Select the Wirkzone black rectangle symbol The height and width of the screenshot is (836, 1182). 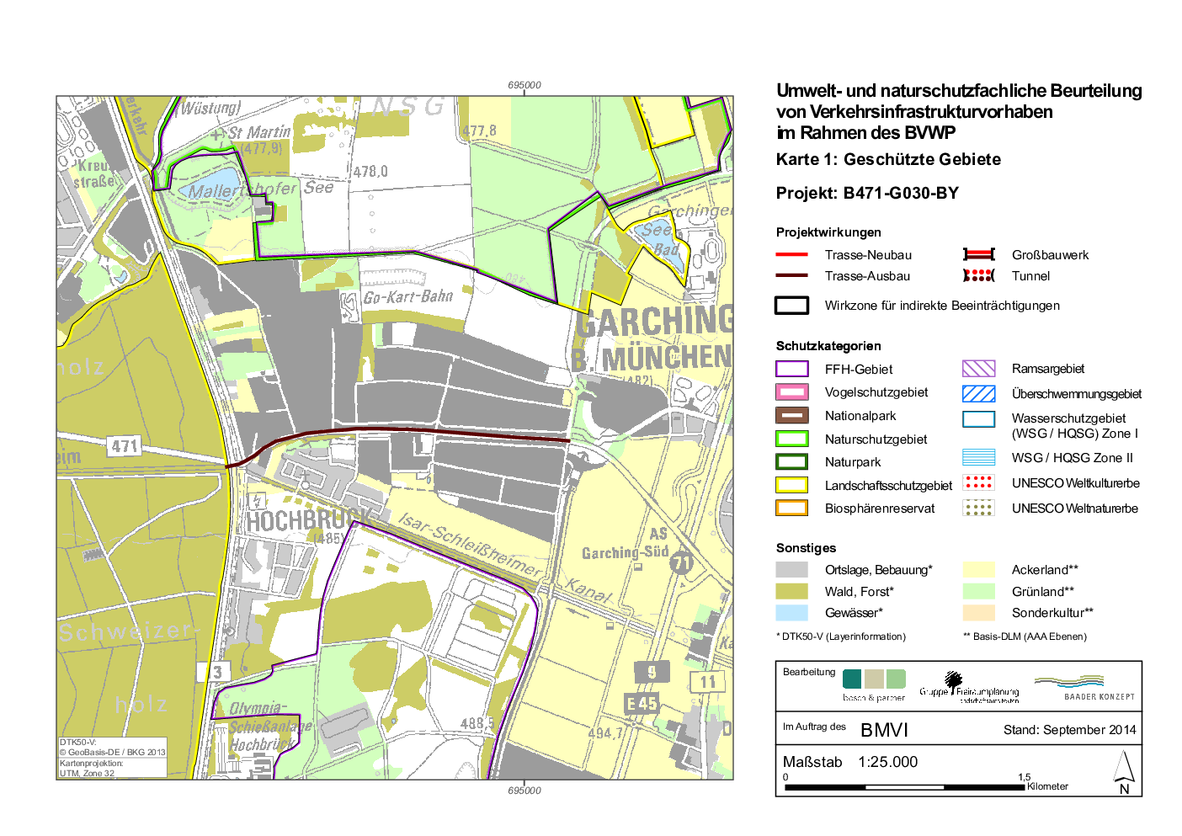[791, 306]
